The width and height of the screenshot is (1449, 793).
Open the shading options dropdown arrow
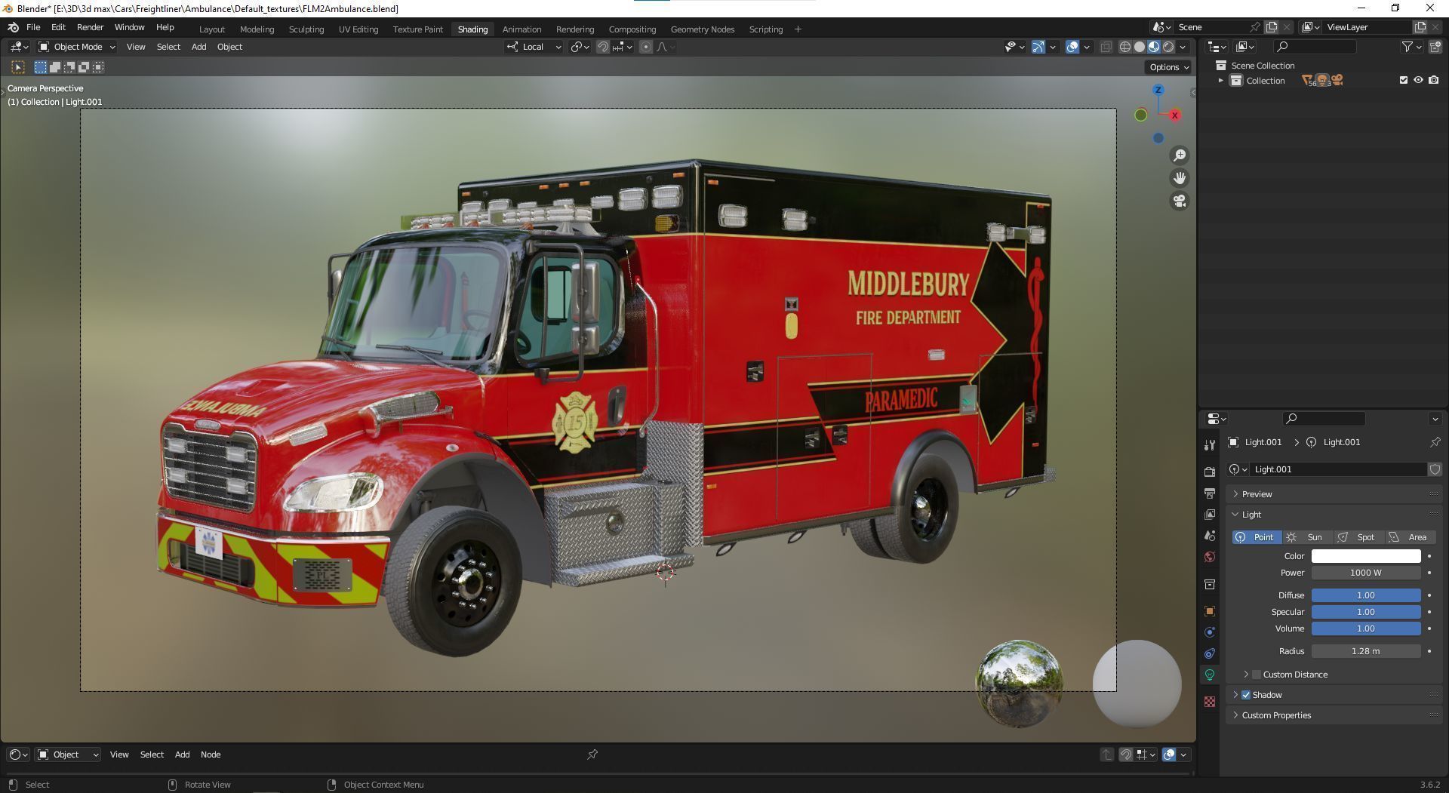tap(1183, 47)
